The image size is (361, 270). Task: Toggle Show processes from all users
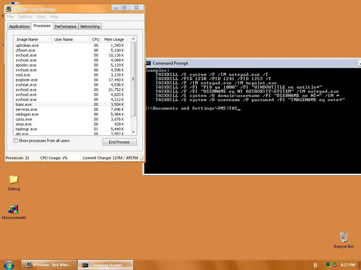[x=16, y=141]
